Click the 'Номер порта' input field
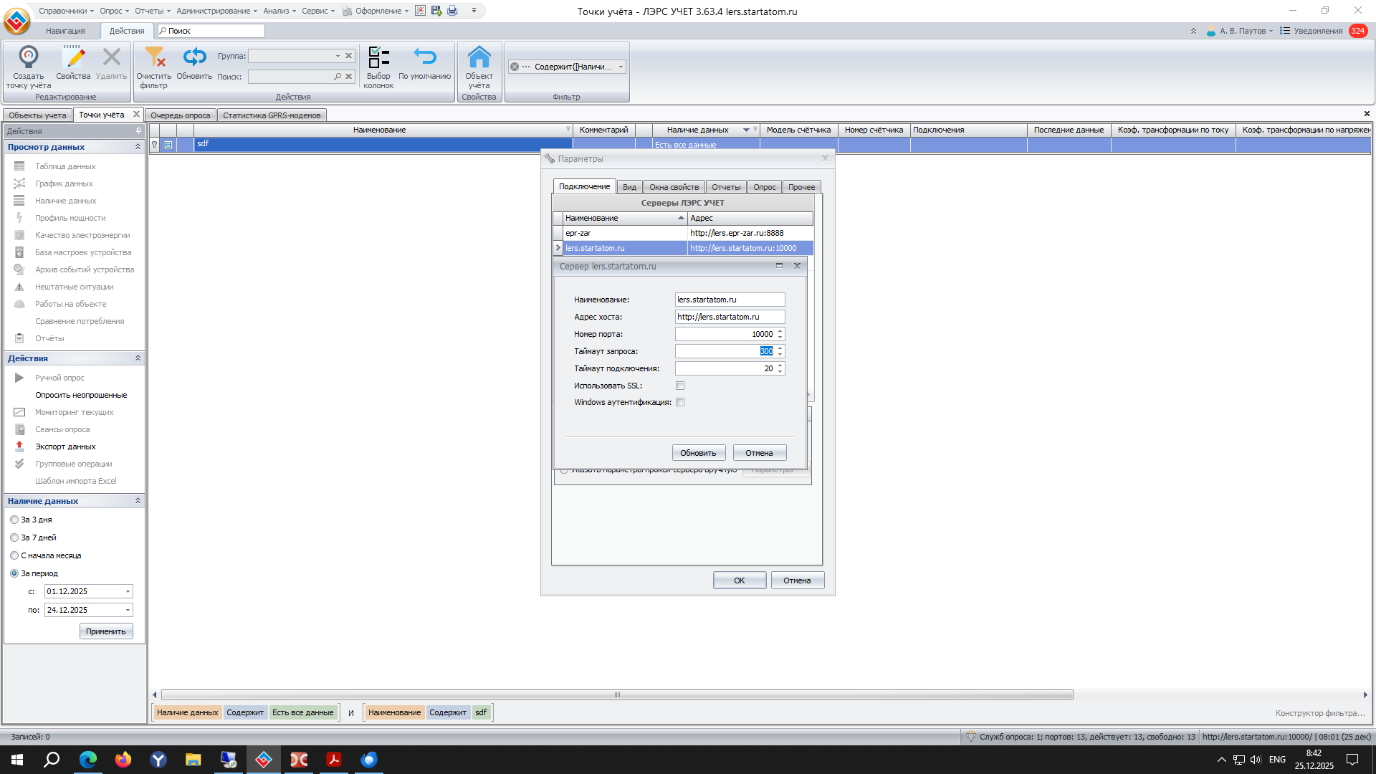 pos(724,334)
